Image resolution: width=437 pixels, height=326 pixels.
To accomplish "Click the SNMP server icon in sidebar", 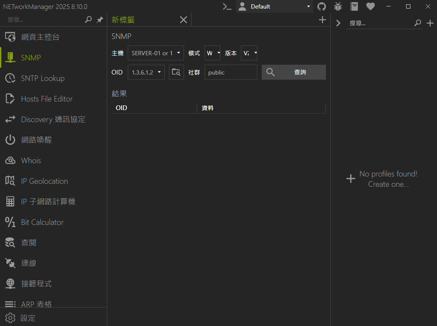I will [x=10, y=58].
